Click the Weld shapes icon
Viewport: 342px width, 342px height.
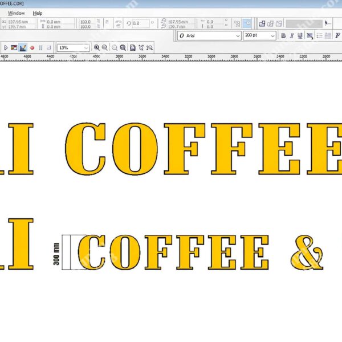coord(262,23)
